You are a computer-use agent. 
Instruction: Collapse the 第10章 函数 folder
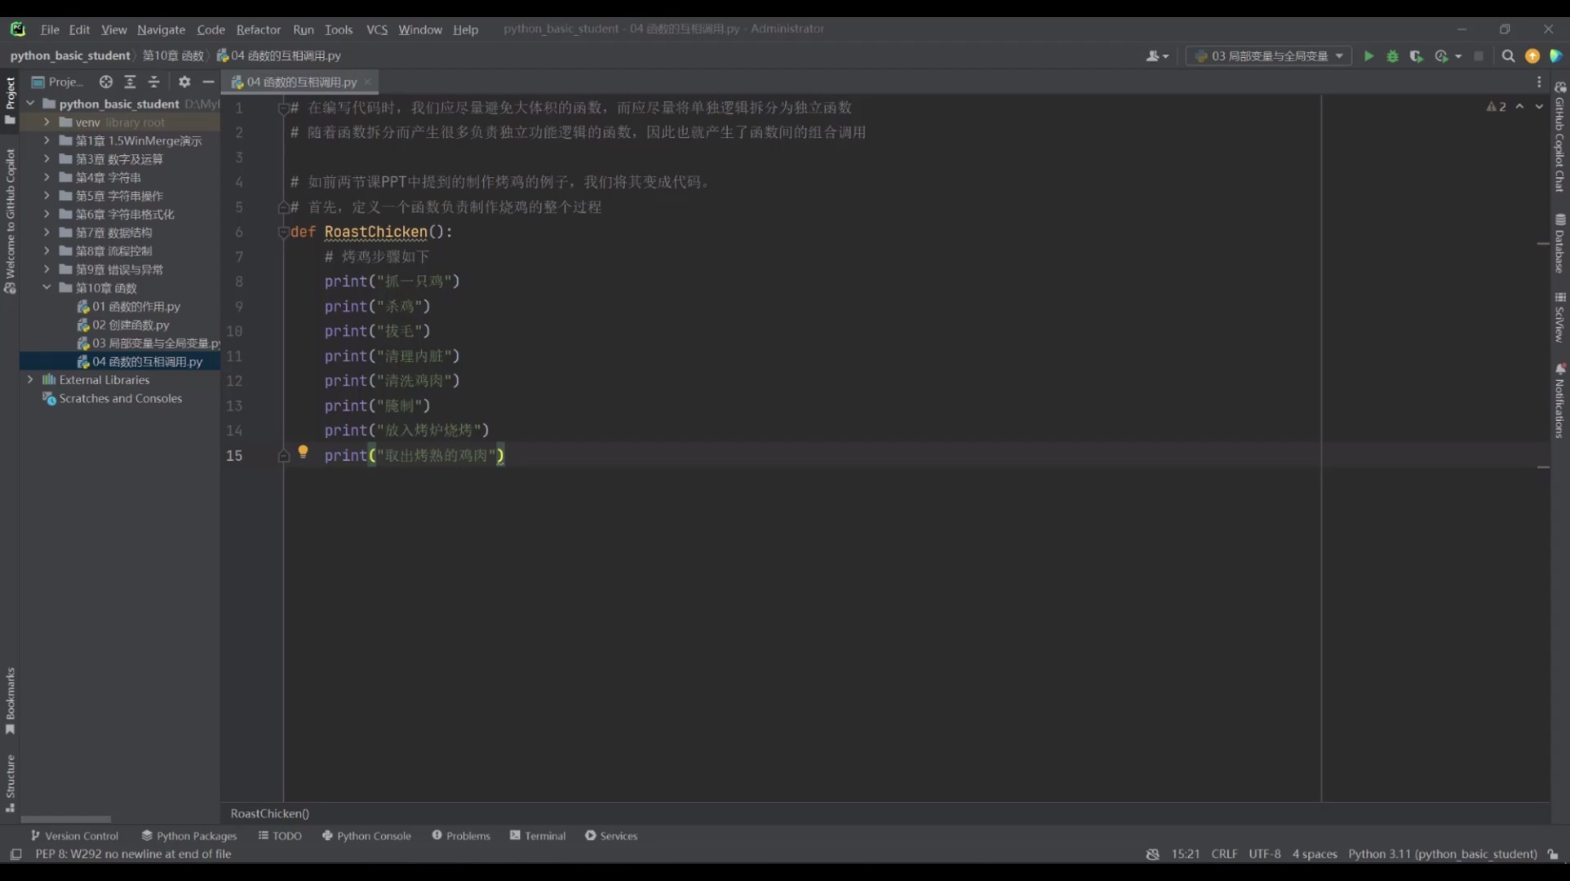[47, 287]
